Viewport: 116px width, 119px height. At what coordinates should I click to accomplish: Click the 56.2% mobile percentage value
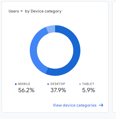26,90
